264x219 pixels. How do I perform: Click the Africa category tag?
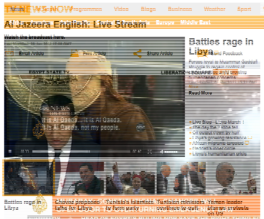[193, 87]
